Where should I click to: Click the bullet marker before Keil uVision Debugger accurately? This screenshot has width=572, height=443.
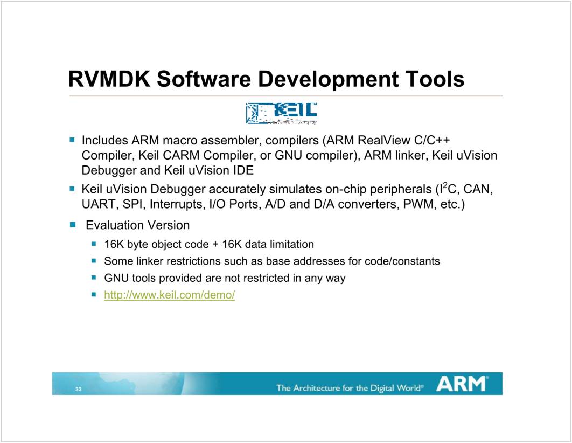72,189
